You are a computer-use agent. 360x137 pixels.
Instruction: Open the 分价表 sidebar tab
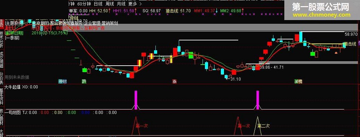(2, 79)
